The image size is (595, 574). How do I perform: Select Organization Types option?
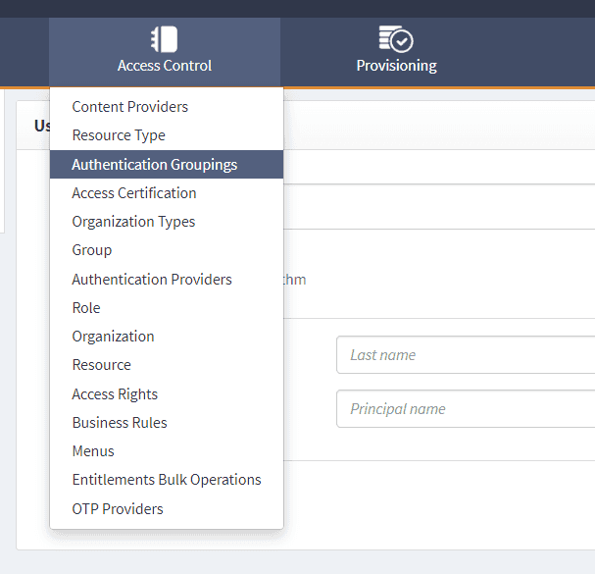click(x=133, y=222)
